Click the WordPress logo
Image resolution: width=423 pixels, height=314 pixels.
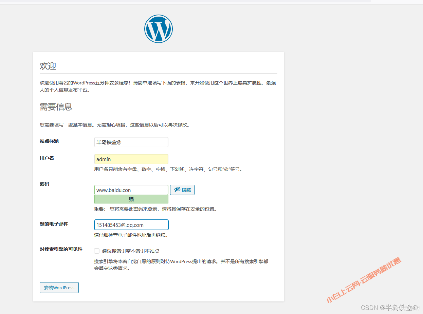pos(159,29)
